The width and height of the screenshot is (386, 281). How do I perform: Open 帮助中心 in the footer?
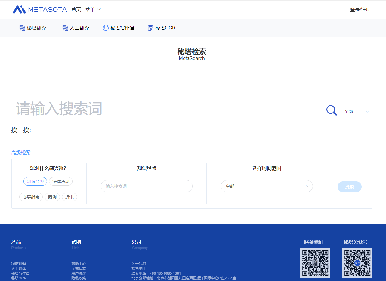tap(79, 264)
